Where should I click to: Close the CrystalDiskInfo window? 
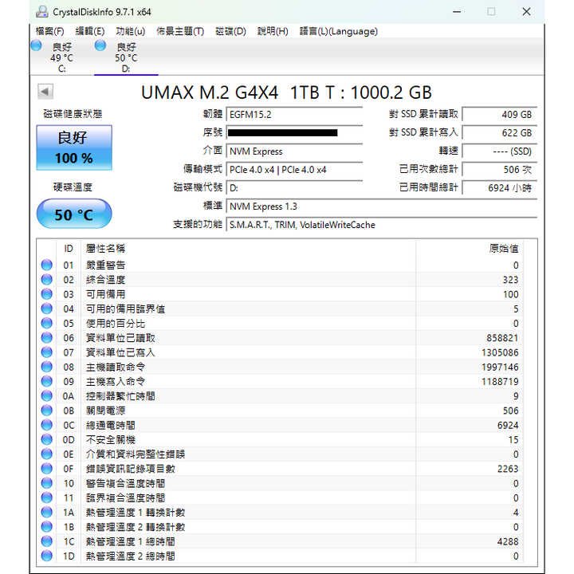pyautogui.click(x=526, y=12)
